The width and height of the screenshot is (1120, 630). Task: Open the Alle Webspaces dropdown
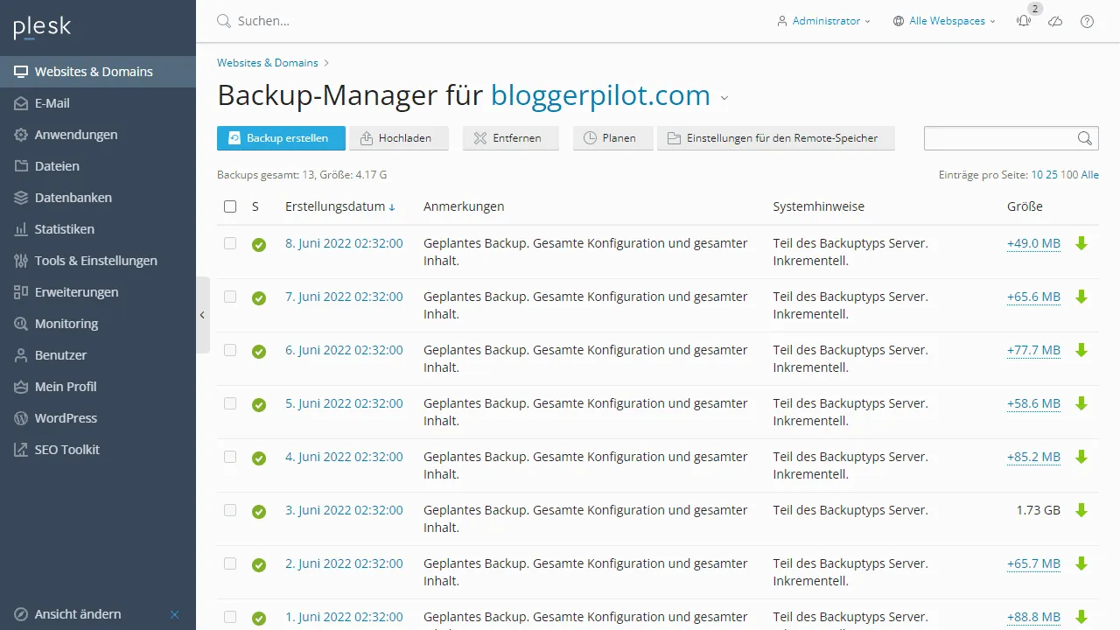point(944,21)
